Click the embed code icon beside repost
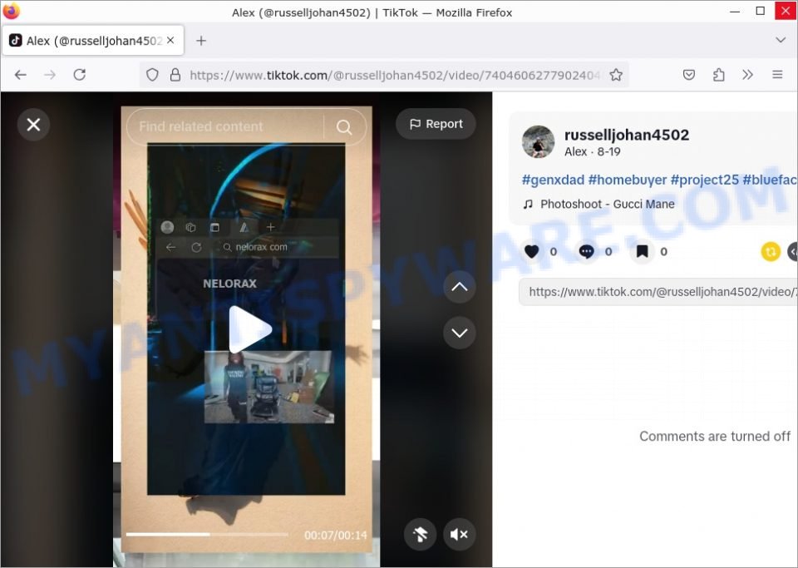798x568 pixels. click(793, 251)
